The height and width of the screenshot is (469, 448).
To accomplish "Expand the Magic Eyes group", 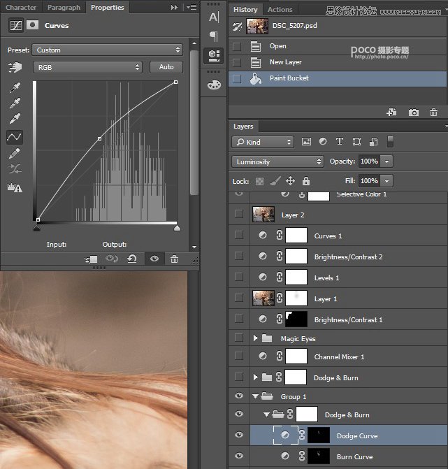I will click(256, 338).
